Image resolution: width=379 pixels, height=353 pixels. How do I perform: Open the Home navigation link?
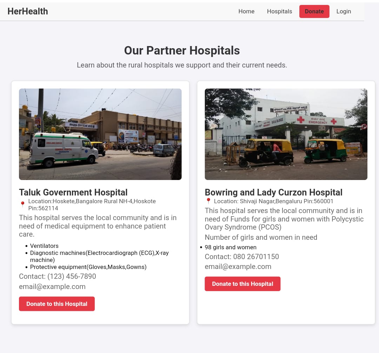246,11
